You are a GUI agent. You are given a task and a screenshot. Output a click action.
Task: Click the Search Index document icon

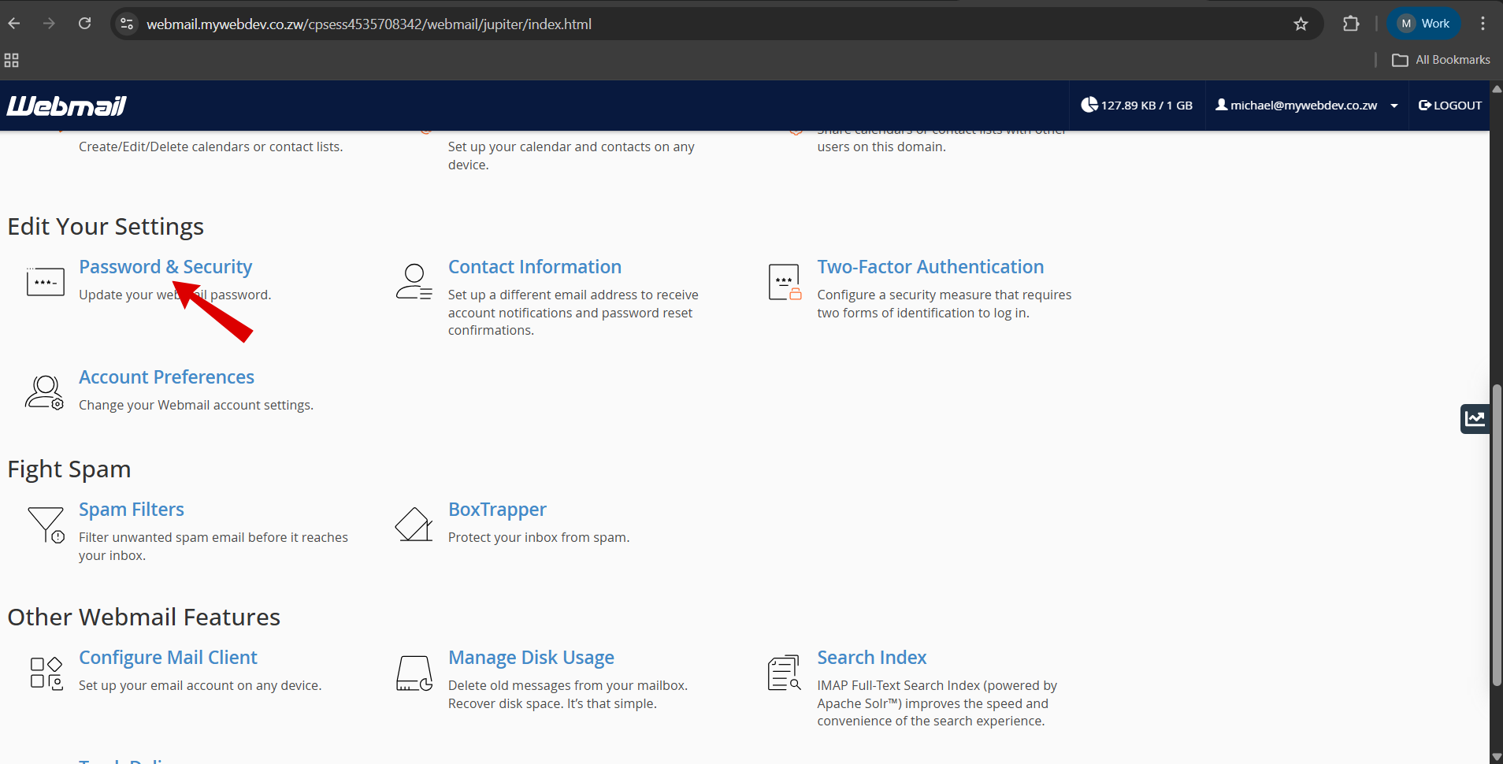tap(784, 673)
